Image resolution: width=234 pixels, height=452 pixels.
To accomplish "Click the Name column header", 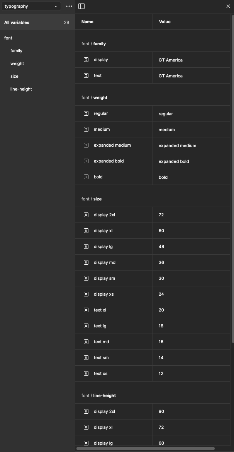I will tap(87, 22).
